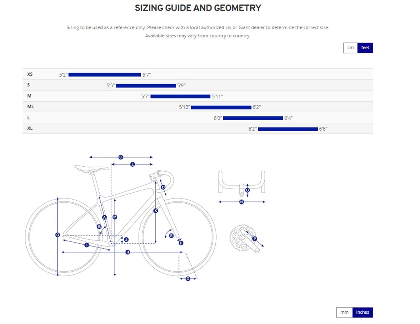Image resolution: width=420 pixels, height=324 pixels.
Task: Click the L reach marker on diagram
Action: tap(132, 164)
